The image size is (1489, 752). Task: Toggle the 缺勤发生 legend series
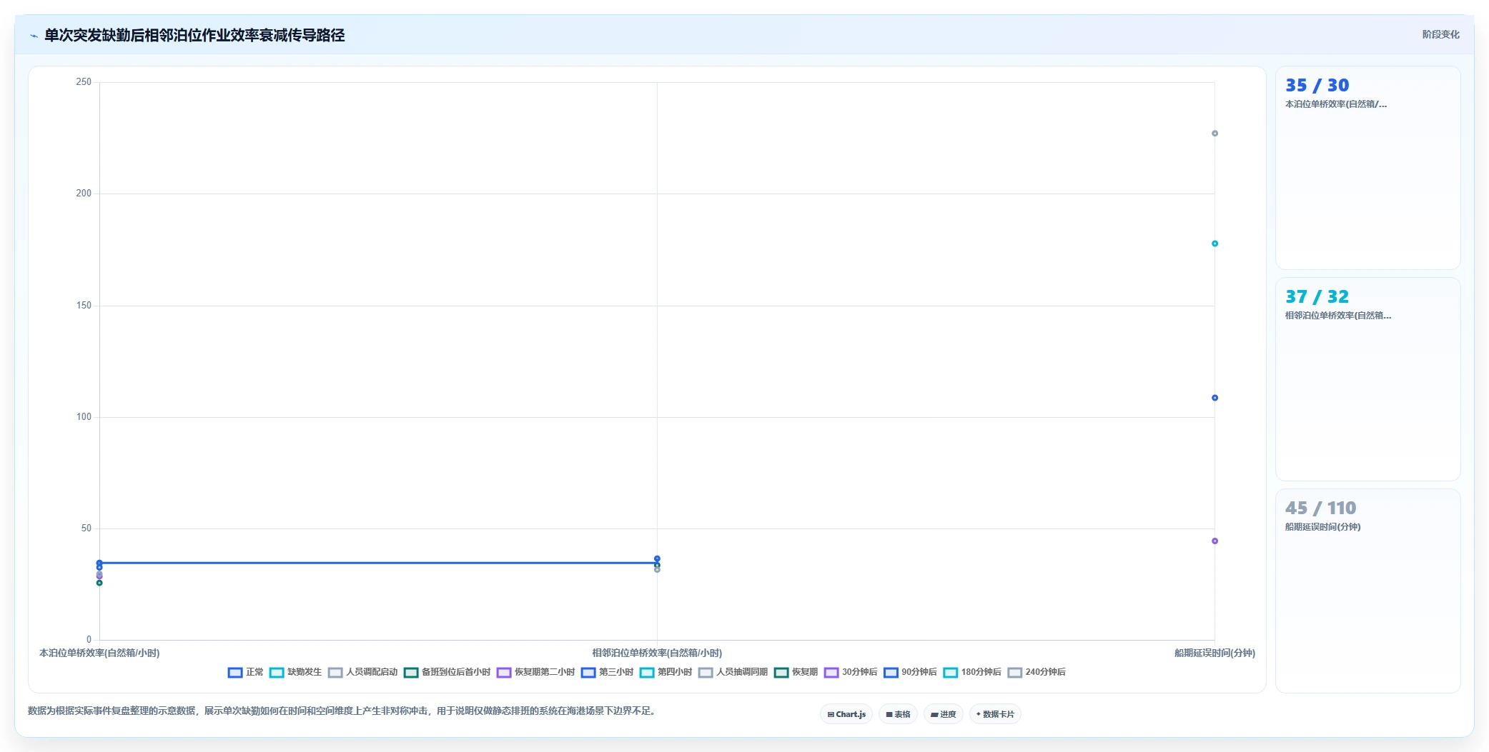click(295, 672)
